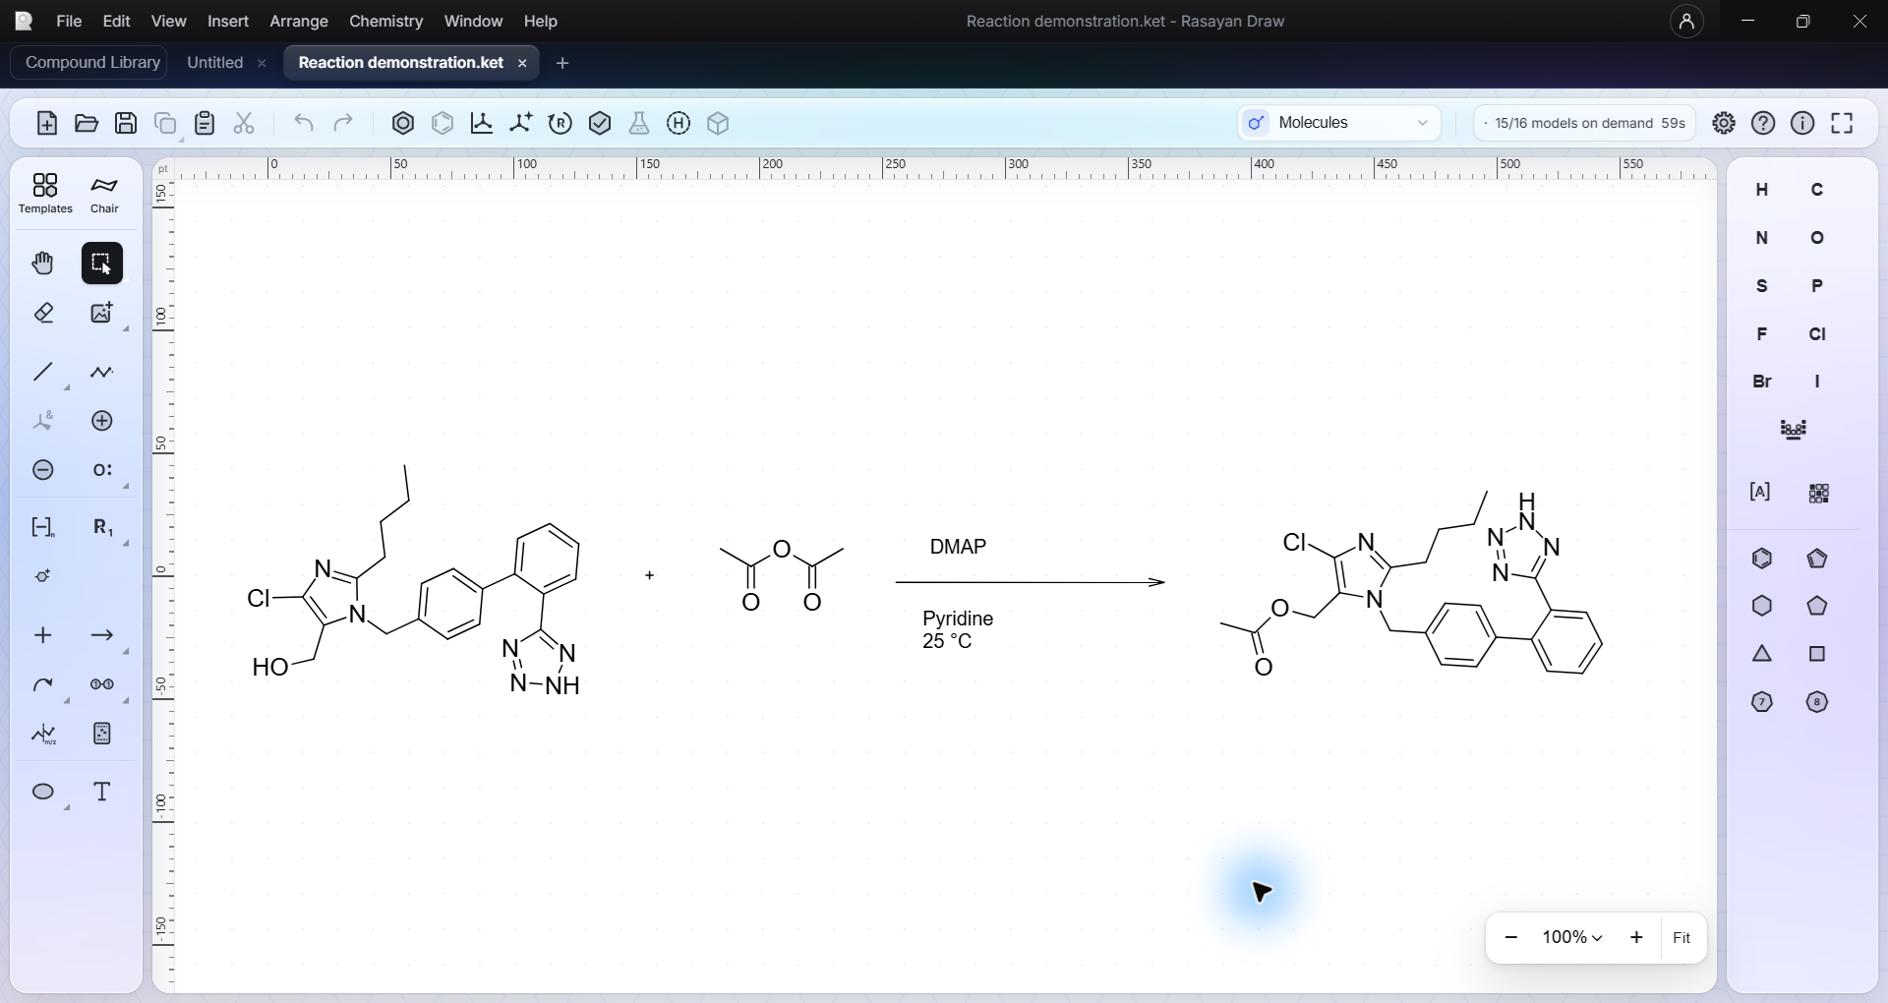Click the add charge plus-circle tool
Screen dimensions: 1888x1003
click(102, 421)
